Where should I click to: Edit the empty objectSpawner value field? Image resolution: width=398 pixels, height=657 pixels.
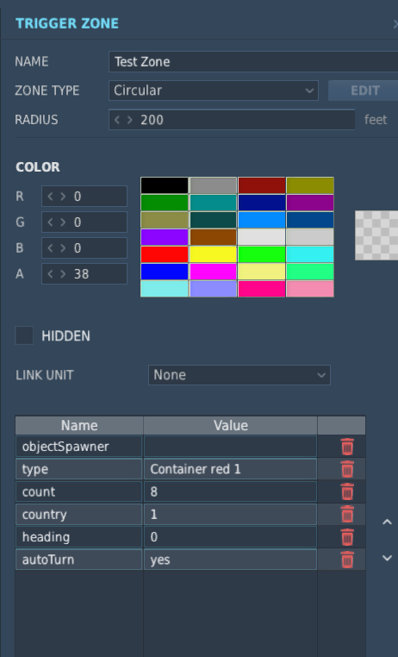click(230, 447)
